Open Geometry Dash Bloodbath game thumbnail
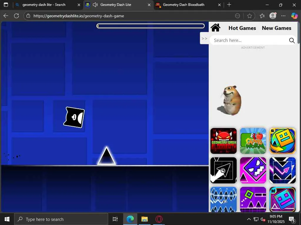This screenshot has height=225, width=301. (223, 141)
